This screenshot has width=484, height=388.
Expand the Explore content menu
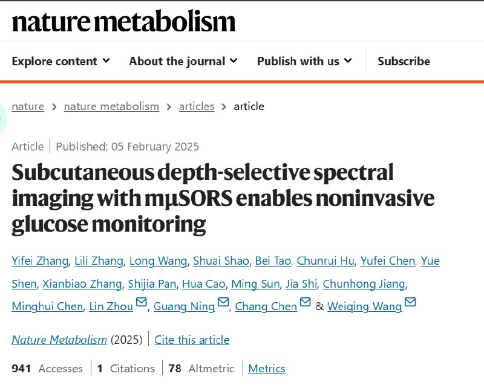[x=60, y=61]
